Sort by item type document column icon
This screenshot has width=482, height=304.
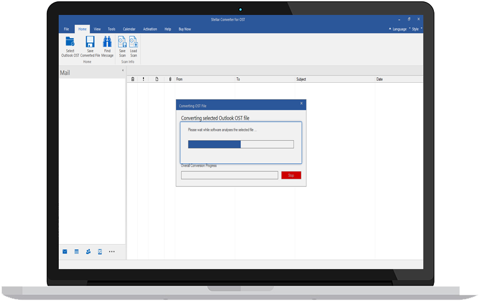157,79
